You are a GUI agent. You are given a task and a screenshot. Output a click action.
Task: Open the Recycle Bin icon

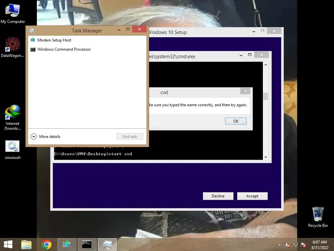(318, 217)
